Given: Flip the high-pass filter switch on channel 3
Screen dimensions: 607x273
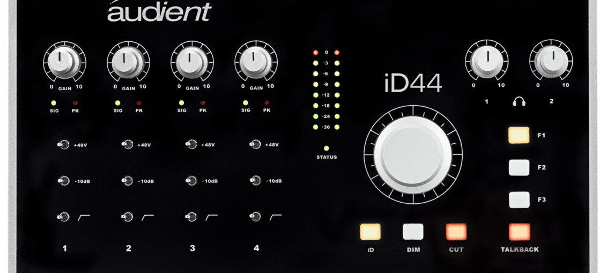Looking at the screenshot, I should (191, 217).
